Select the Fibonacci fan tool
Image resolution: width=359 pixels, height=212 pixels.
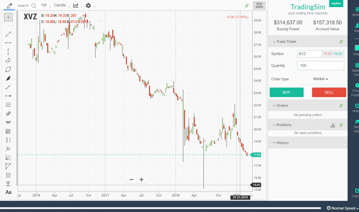(8, 157)
